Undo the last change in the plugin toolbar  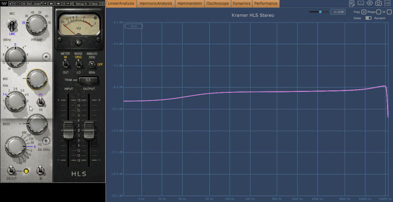pos(11,4)
